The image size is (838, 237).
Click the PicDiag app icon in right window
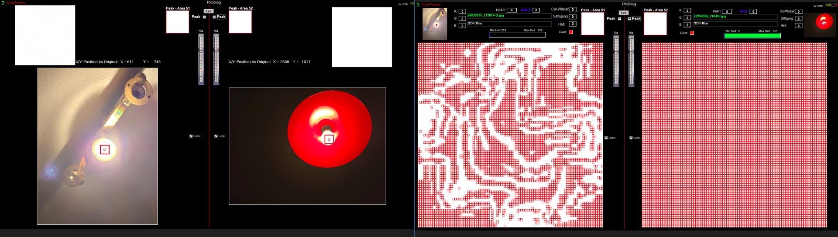coord(418,4)
